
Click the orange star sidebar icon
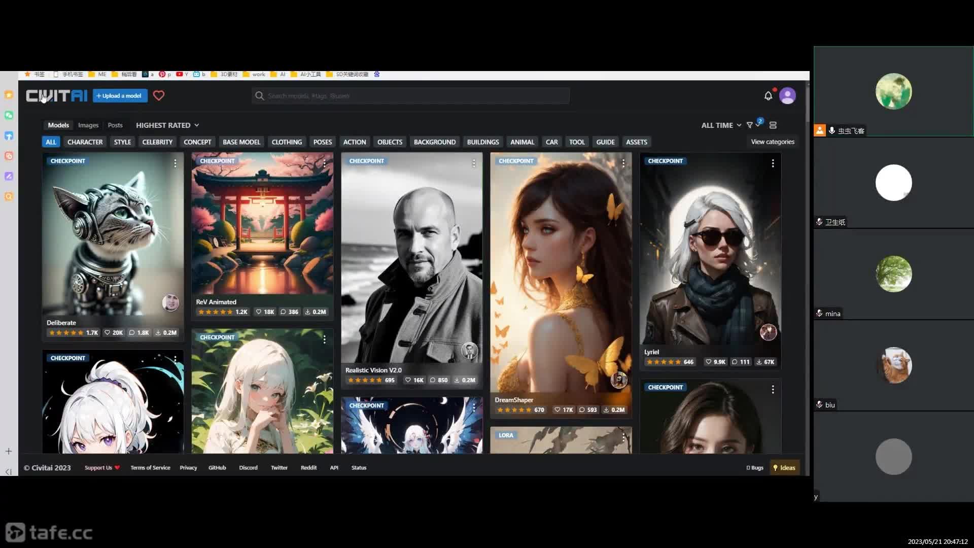coord(9,95)
